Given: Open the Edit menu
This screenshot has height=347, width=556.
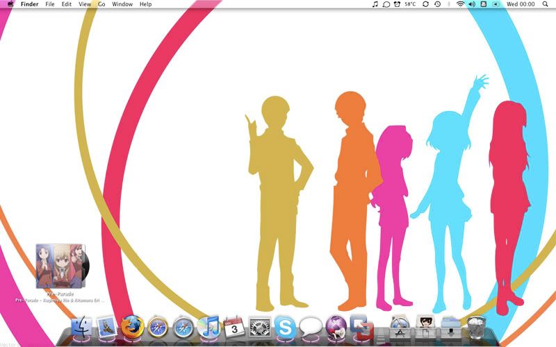Looking at the screenshot, I should click(67, 4).
